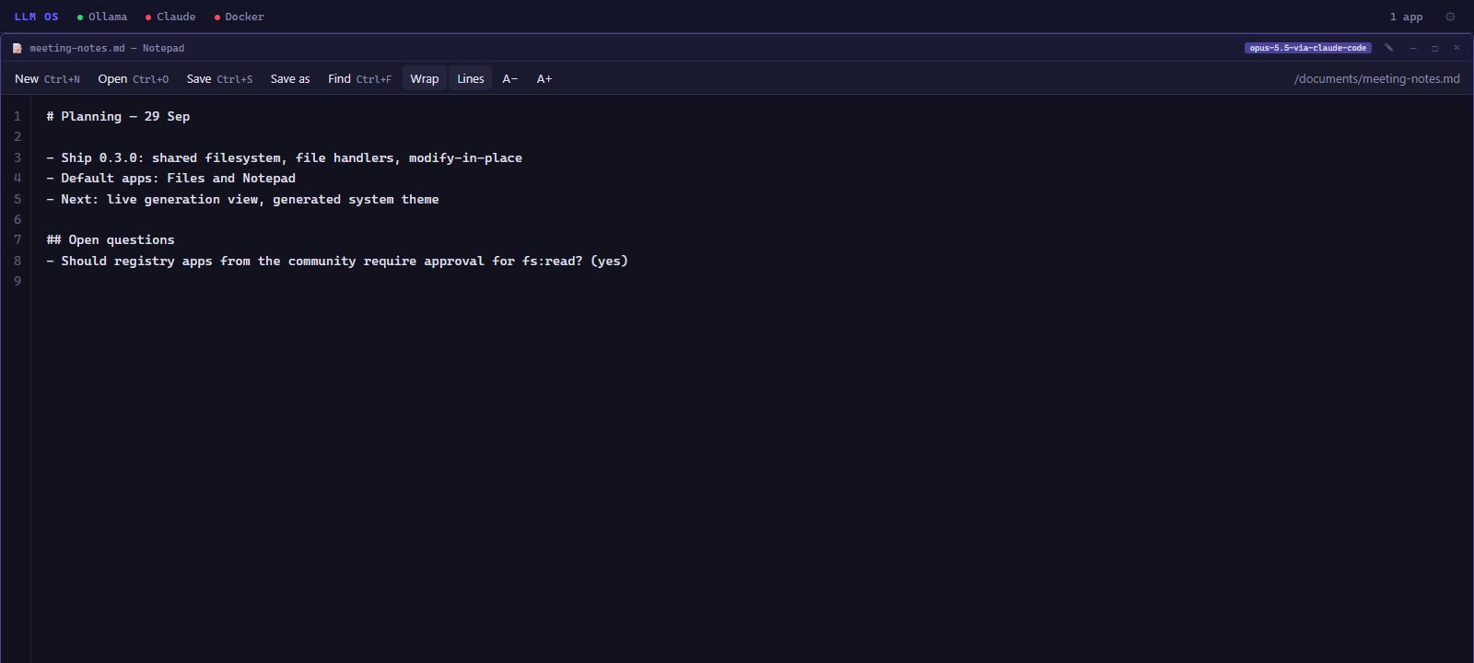Decrease font size with A−
Viewport: 1474px width, 663px height.
coord(510,79)
